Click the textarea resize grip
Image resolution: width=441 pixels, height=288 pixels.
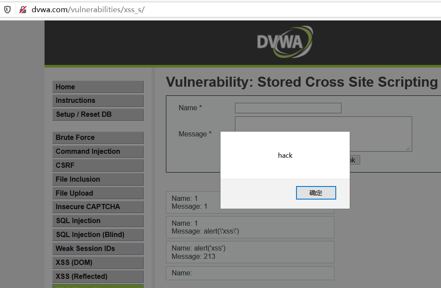(x=408, y=149)
